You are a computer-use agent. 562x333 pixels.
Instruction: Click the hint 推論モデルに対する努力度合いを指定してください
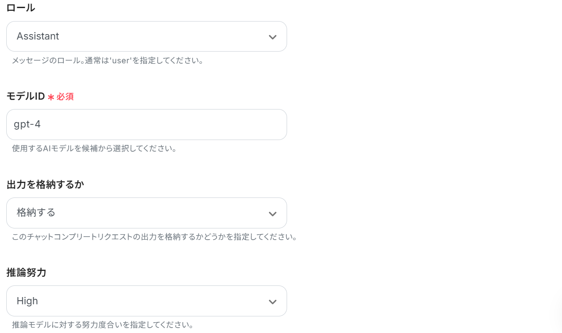[103, 324]
